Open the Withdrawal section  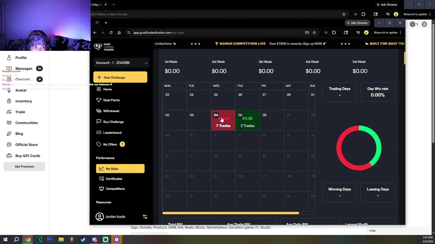[x=108, y=111]
